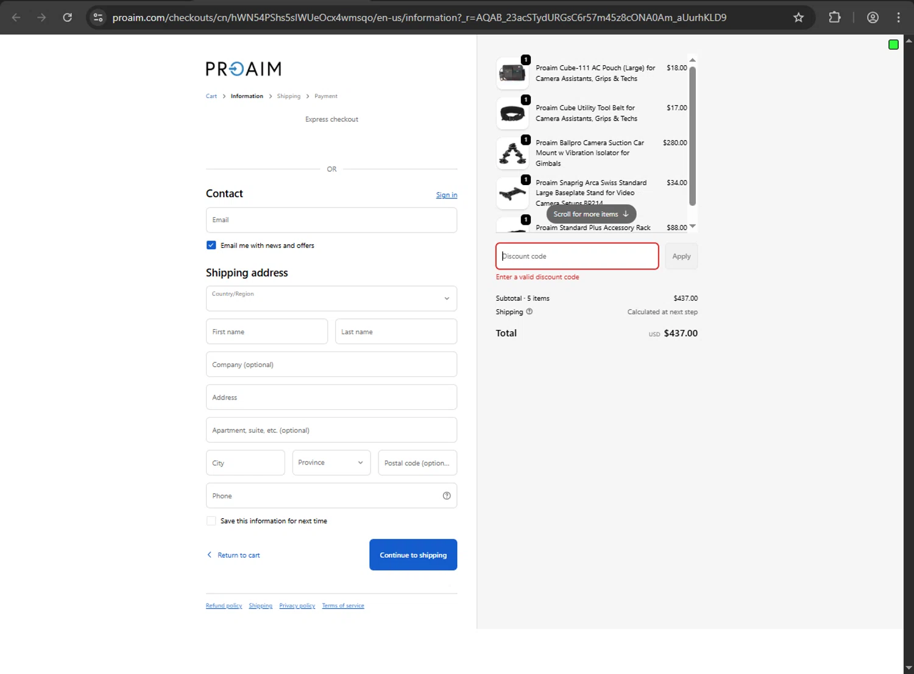Viewport: 914px width, 674px height.
Task: Click the Cube Utility Tool Belt thumbnail
Action: click(512, 113)
